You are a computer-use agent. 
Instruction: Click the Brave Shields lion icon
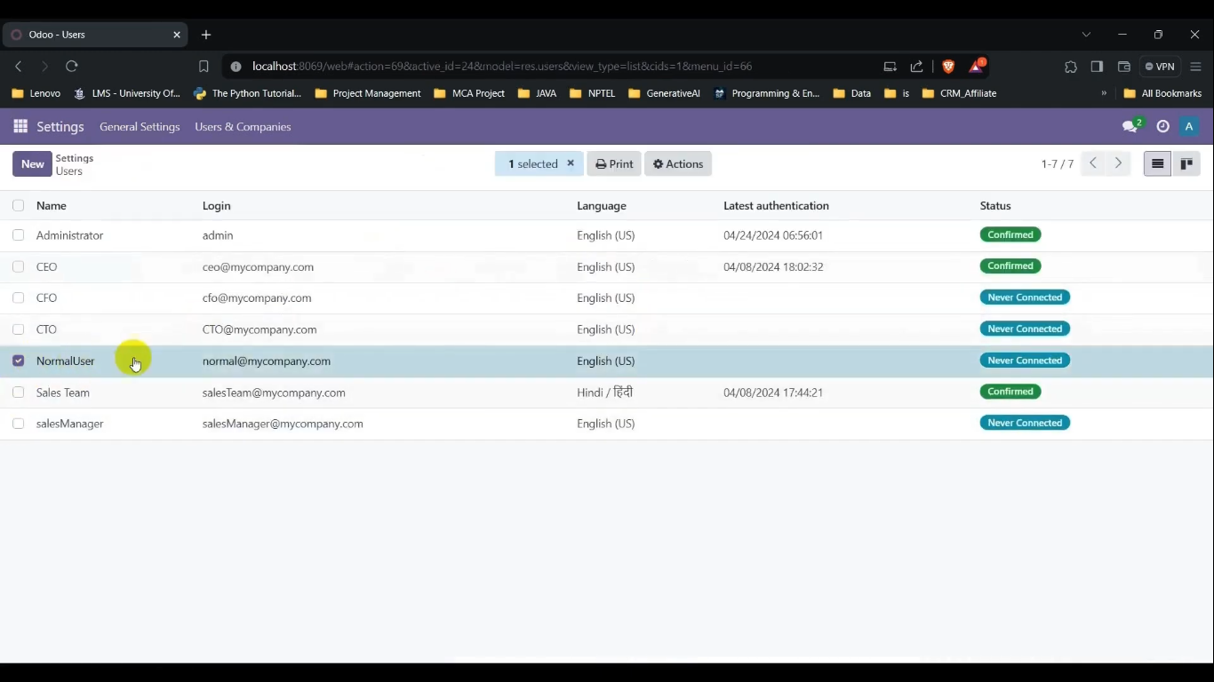[948, 67]
